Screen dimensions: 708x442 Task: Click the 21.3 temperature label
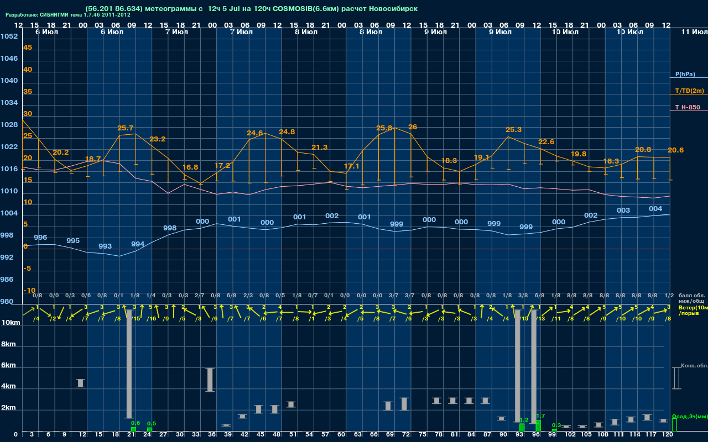320,148
